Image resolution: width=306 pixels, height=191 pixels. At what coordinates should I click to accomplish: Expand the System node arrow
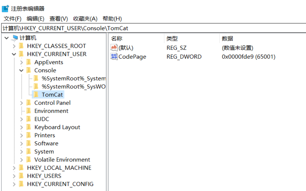click(22, 152)
